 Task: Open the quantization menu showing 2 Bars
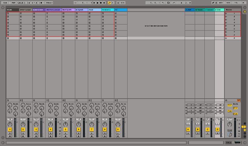(x=49, y=3)
